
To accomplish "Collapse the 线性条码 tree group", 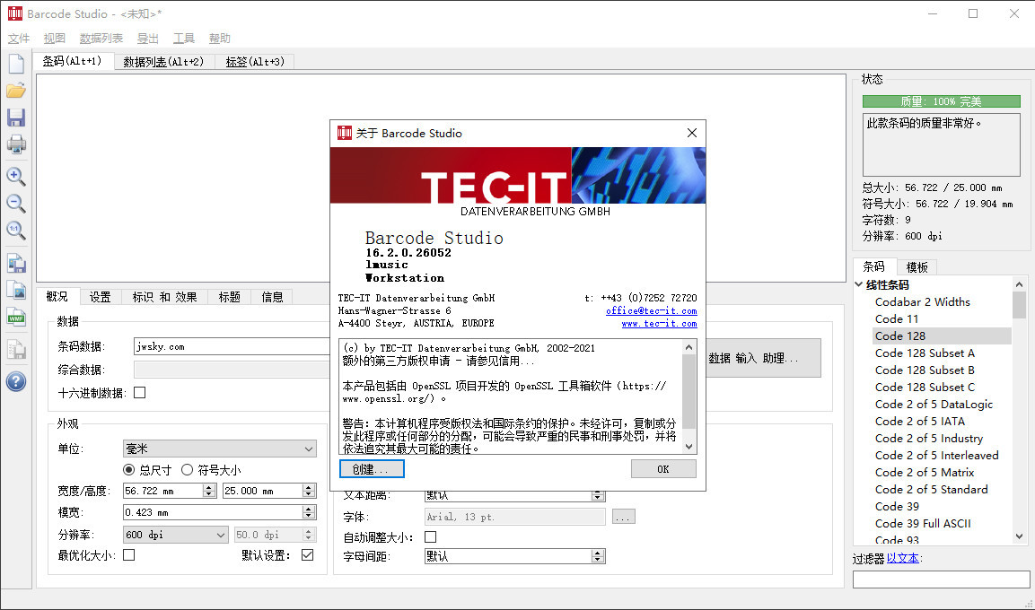I will point(859,284).
